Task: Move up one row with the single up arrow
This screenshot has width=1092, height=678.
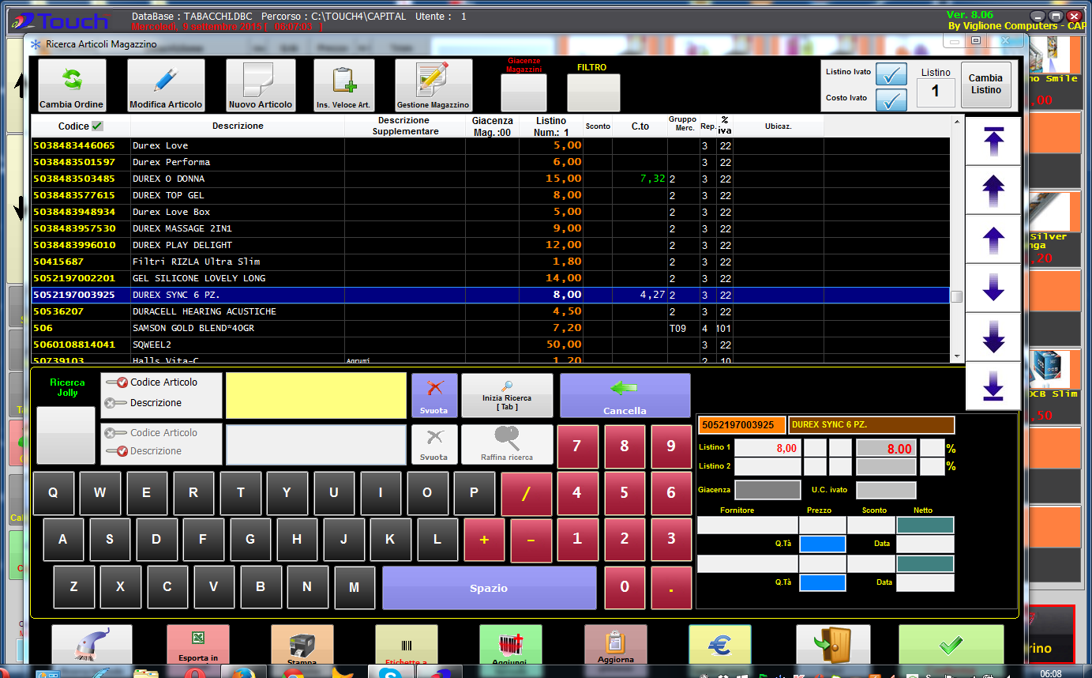Action: [x=993, y=239]
